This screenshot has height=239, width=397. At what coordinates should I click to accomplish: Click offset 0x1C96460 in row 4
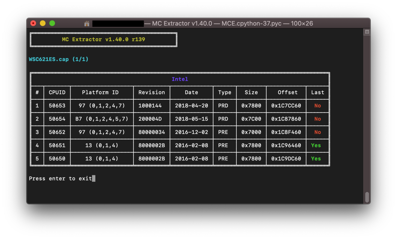click(286, 145)
